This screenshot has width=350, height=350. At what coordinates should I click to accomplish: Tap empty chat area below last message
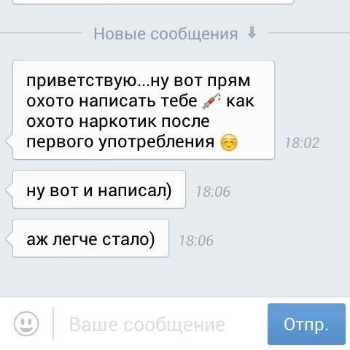(x=175, y=277)
